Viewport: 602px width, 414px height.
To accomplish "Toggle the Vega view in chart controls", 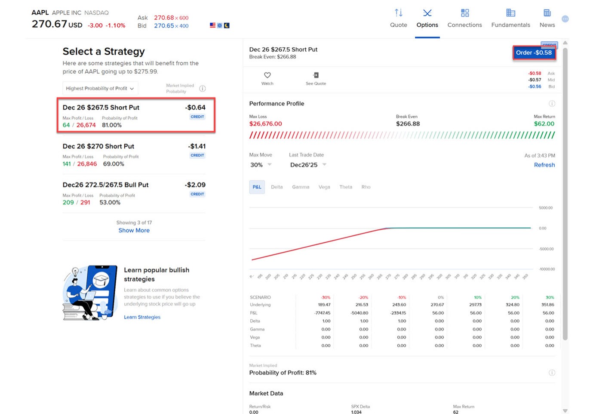I will [324, 187].
